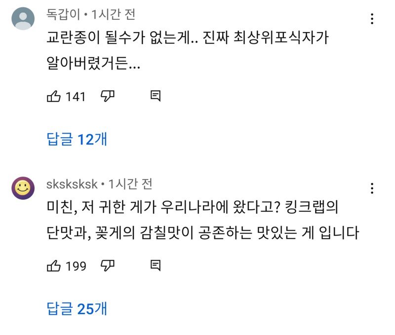Visit the 독갑이 username link

63,15
